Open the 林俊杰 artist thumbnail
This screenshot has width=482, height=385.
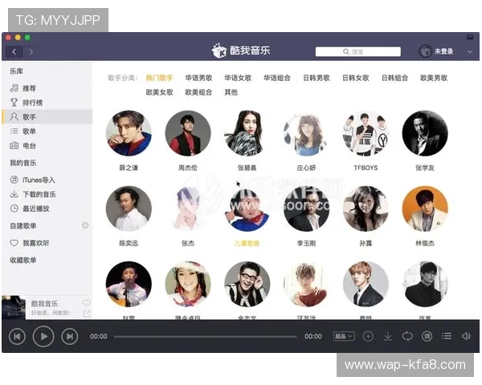[x=425, y=209]
